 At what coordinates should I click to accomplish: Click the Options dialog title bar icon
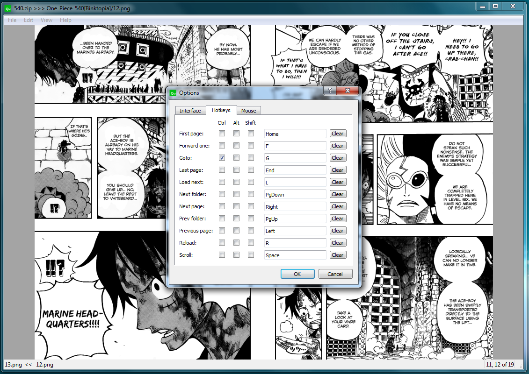pos(173,93)
